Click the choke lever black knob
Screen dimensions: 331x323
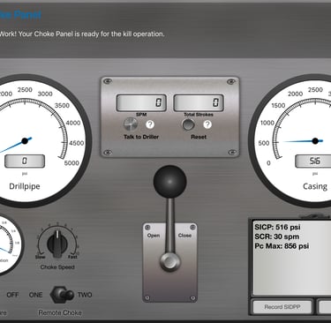169,182
